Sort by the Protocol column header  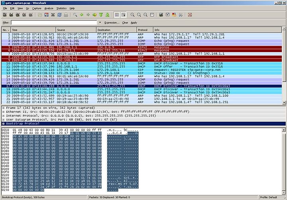(x=145, y=30)
